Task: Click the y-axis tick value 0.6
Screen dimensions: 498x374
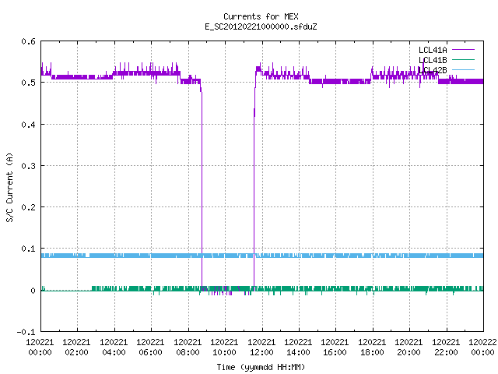Action: coord(28,41)
